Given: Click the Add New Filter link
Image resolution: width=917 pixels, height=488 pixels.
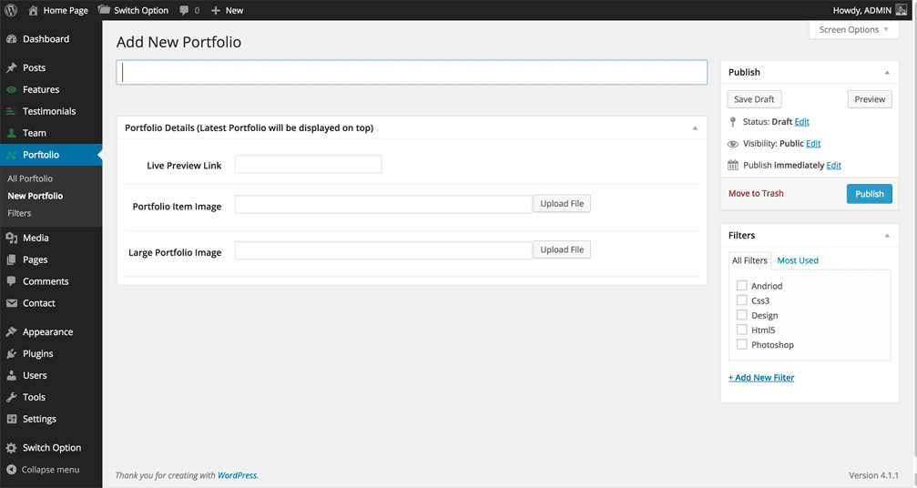Looking at the screenshot, I should (x=761, y=378).
